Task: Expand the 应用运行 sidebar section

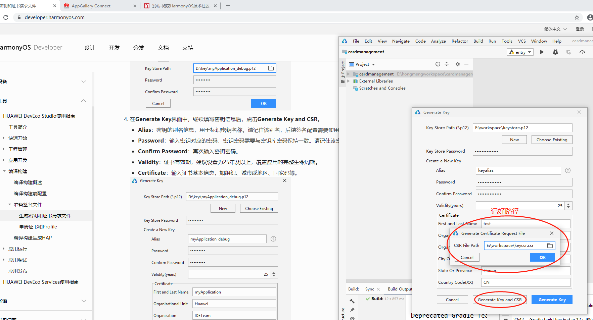Action: coord(4,249)
